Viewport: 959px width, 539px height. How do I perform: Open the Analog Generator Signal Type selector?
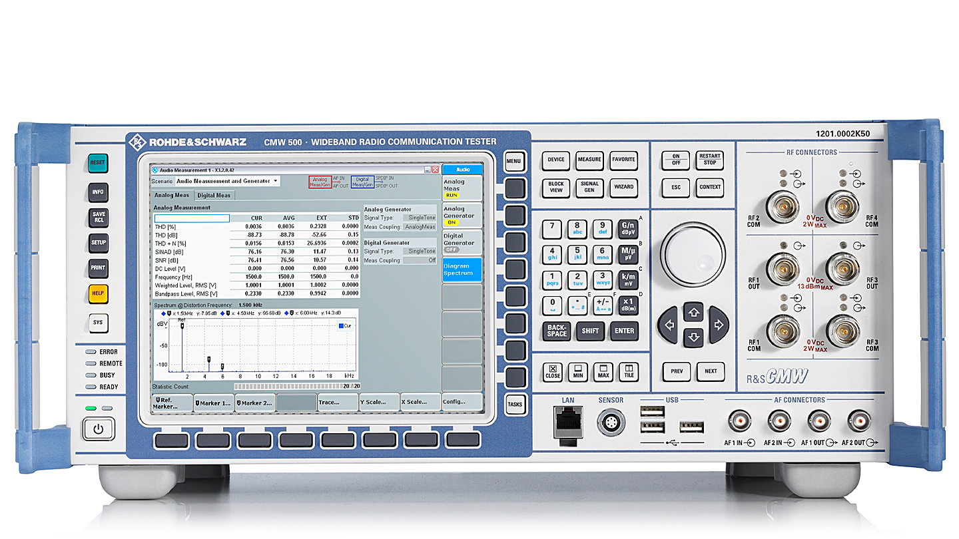click(x=421, y=218)
